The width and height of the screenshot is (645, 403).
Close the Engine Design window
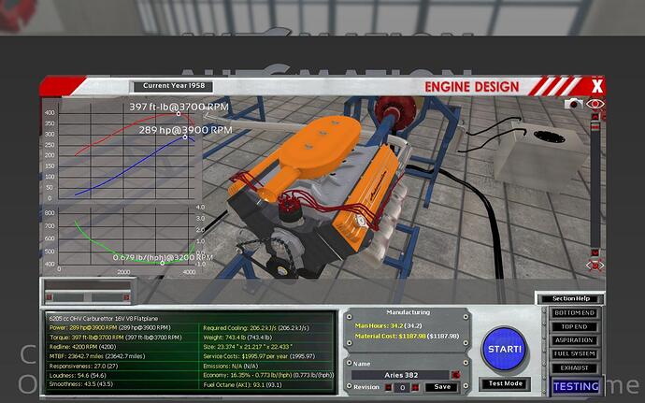596,87
